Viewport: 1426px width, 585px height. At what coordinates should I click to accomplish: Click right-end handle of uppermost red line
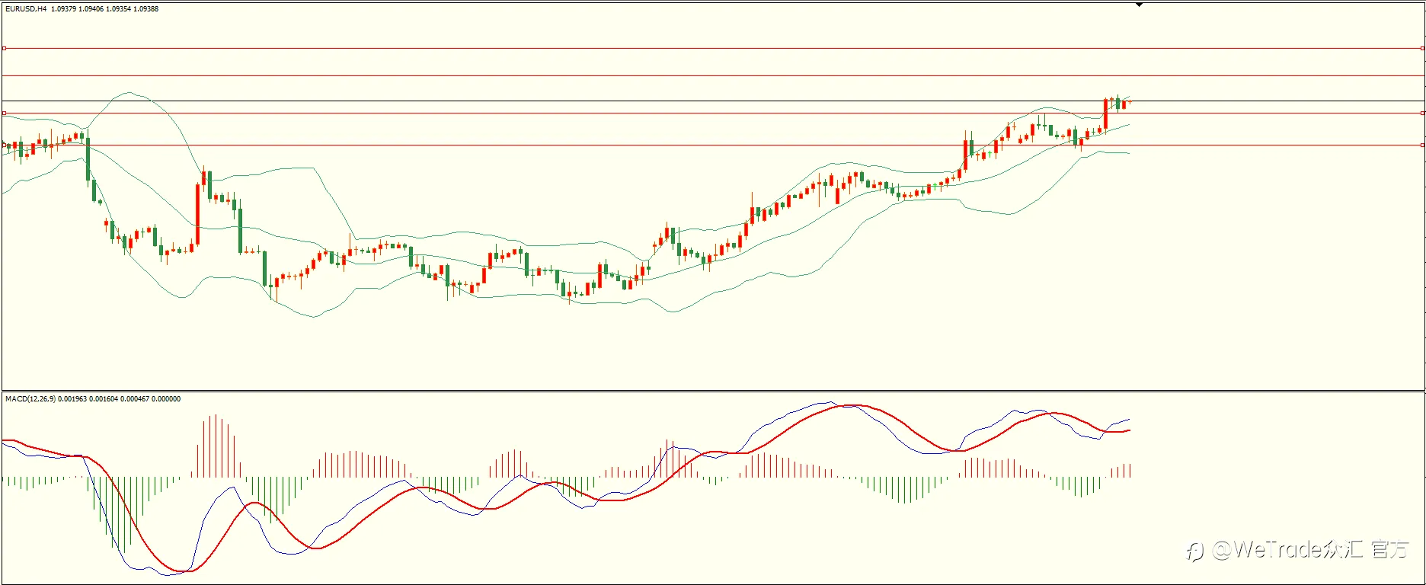[1422, 48]
